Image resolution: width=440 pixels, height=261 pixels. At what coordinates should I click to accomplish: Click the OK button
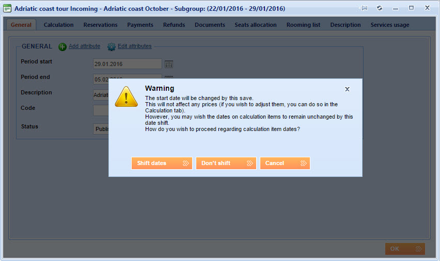405,249
